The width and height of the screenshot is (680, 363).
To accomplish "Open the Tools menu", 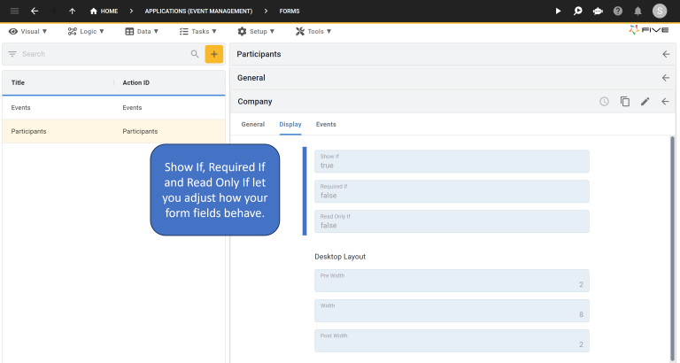I will pos(313,31).
